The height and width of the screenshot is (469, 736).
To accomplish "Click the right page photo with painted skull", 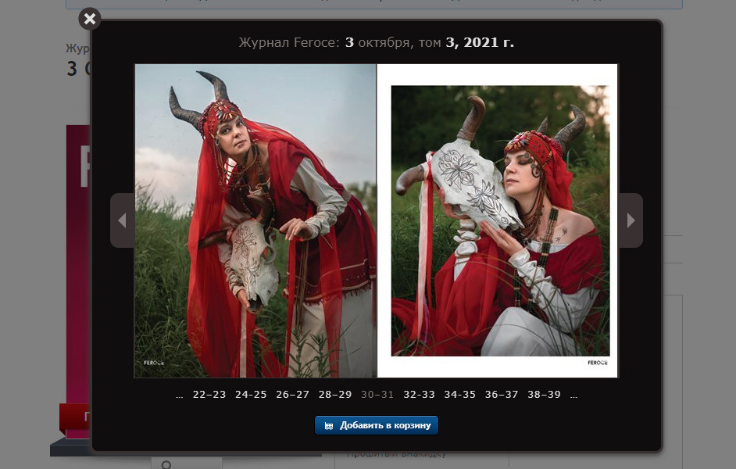I will coord(500,220).
